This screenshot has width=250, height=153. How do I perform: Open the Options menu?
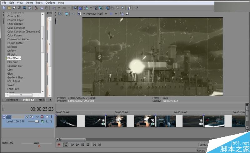click(x=50, y=3)
